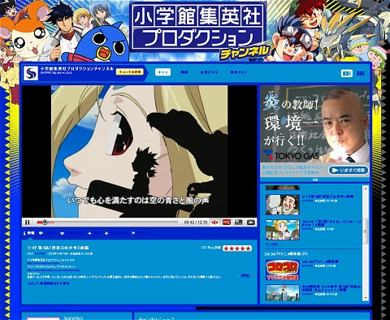Click the heart Favorite action
Viewport: 390px width, 320px height.
point(71,233)
